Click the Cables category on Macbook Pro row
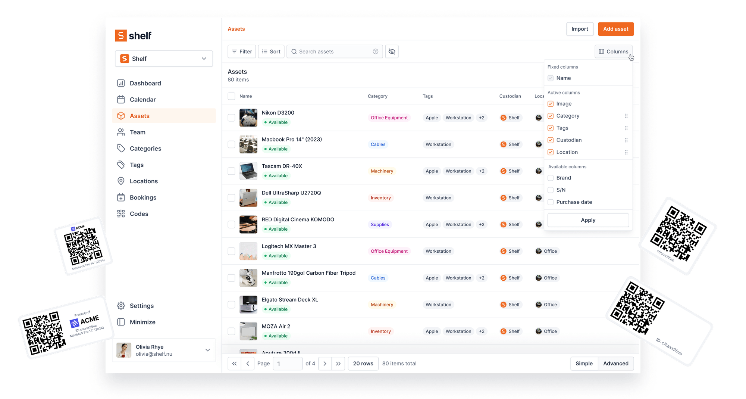 pos(378,144)
